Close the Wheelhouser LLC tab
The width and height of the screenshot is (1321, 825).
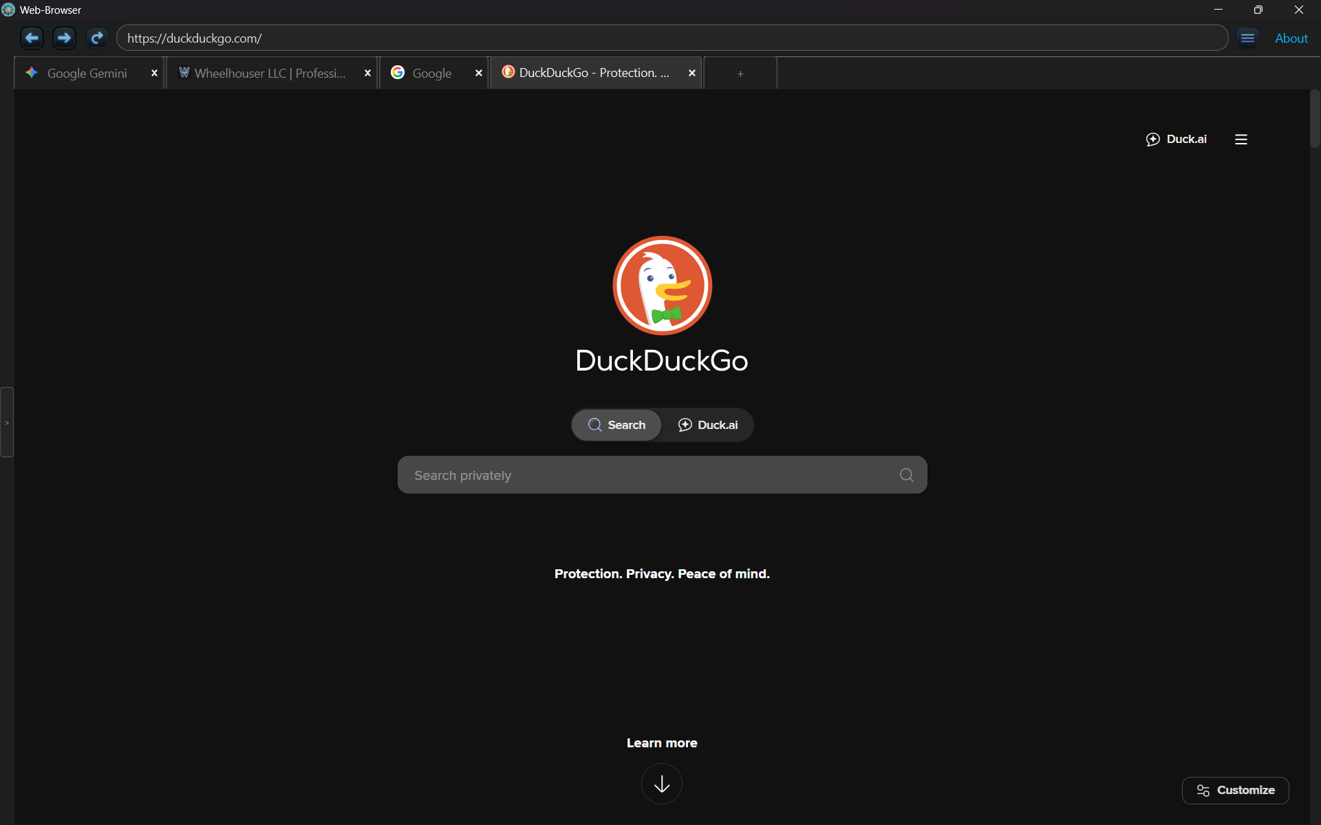(367, 73)
